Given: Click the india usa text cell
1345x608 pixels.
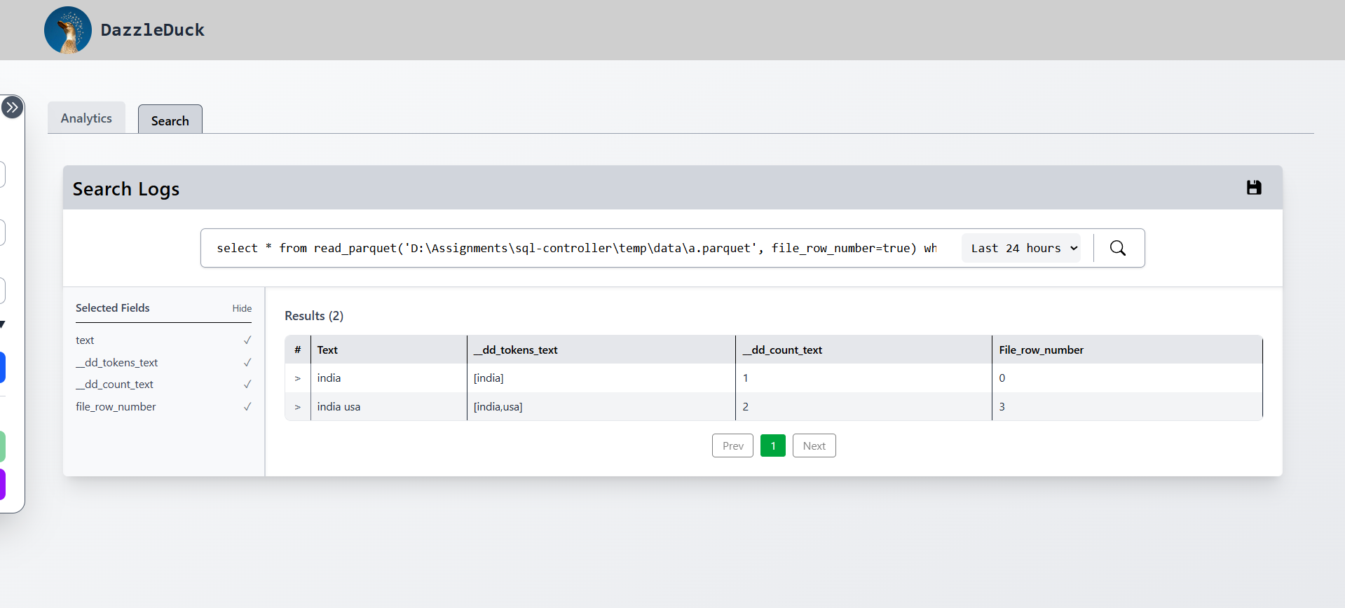Looking at the screenshot, I should tap(389, 407).
